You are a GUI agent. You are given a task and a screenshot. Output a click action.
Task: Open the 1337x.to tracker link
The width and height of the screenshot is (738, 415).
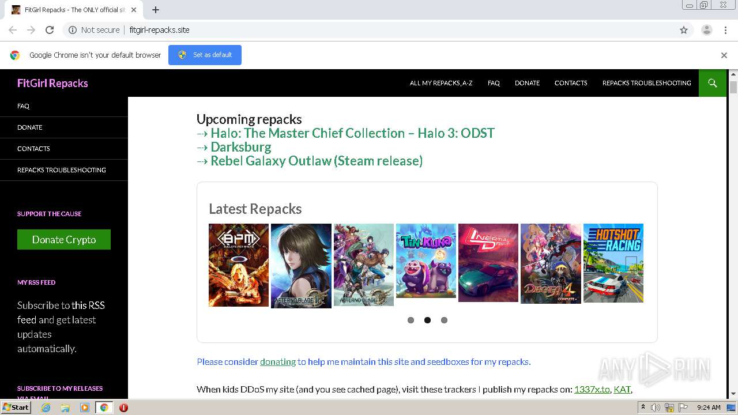[592, 389]
